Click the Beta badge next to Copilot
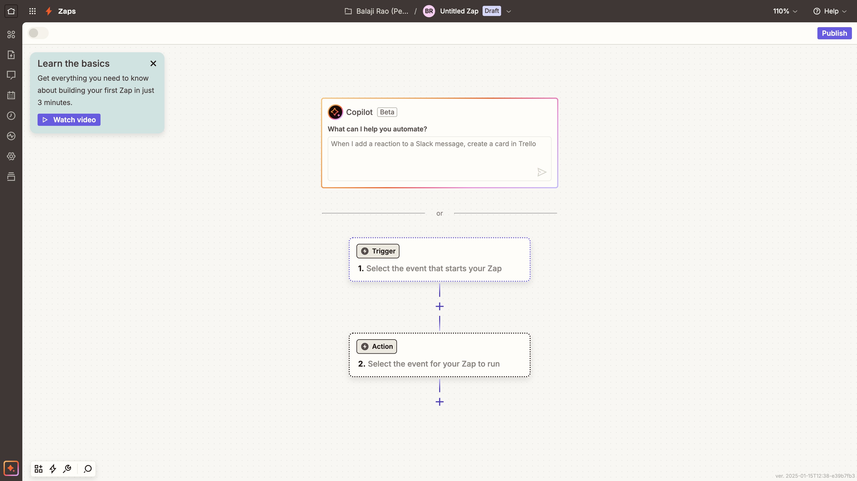 pos(387,112)
